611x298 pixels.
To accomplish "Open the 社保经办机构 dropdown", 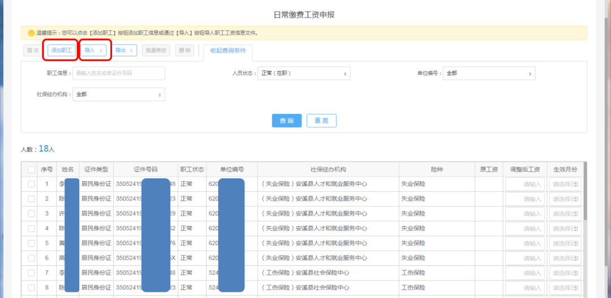I will [118, 94].
